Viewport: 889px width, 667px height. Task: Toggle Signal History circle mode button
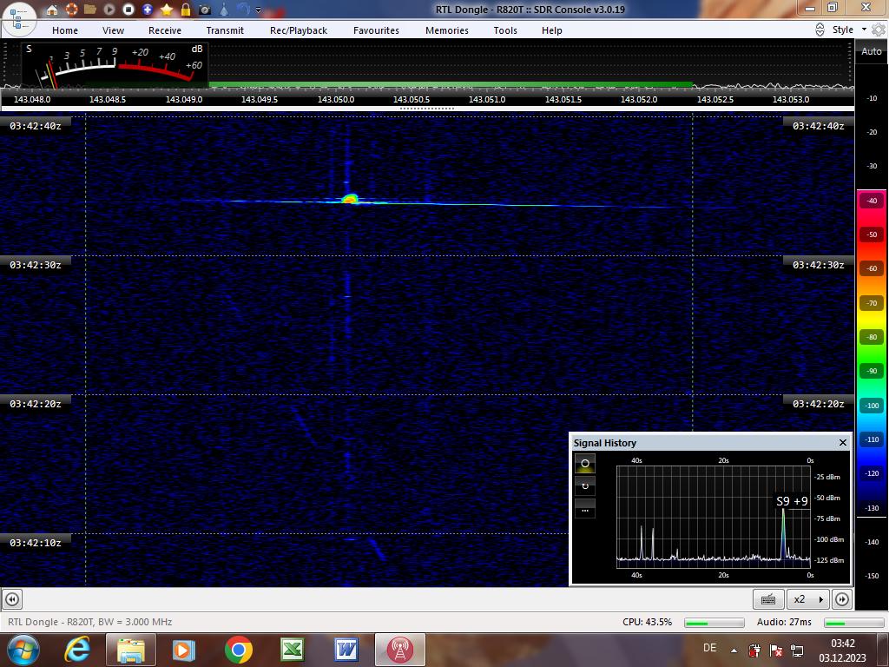585,464
